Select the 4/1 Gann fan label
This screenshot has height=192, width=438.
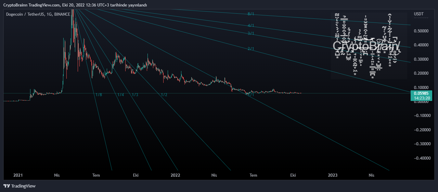point(251,26)
